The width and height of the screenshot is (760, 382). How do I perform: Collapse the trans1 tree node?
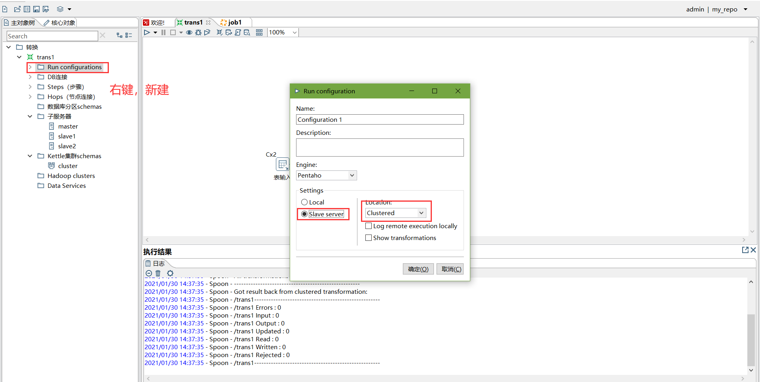pos(19,57)
